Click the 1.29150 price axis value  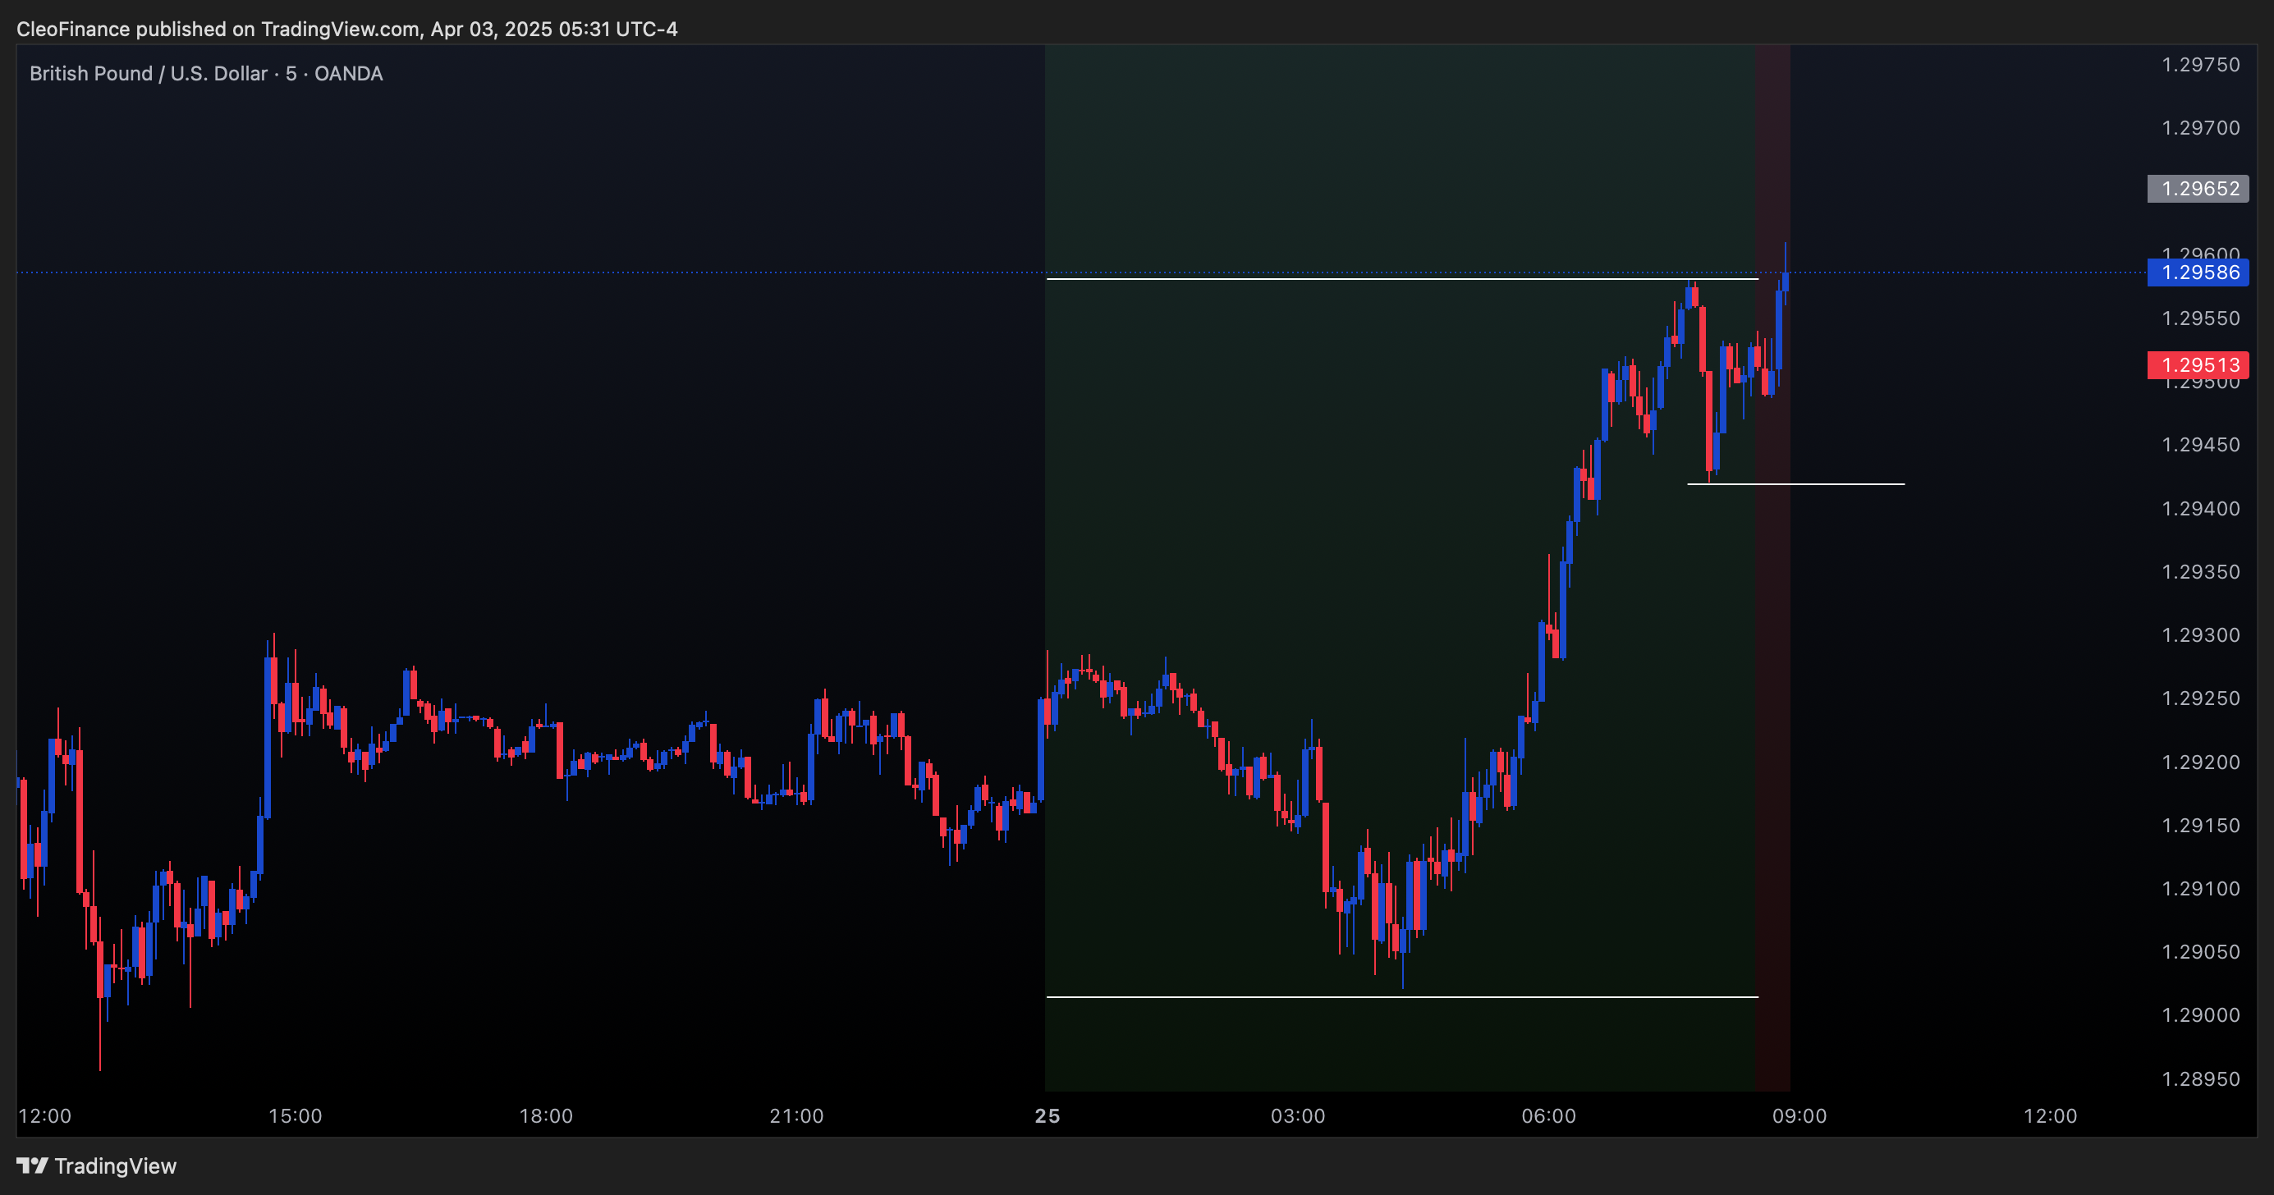[2200, 825]
